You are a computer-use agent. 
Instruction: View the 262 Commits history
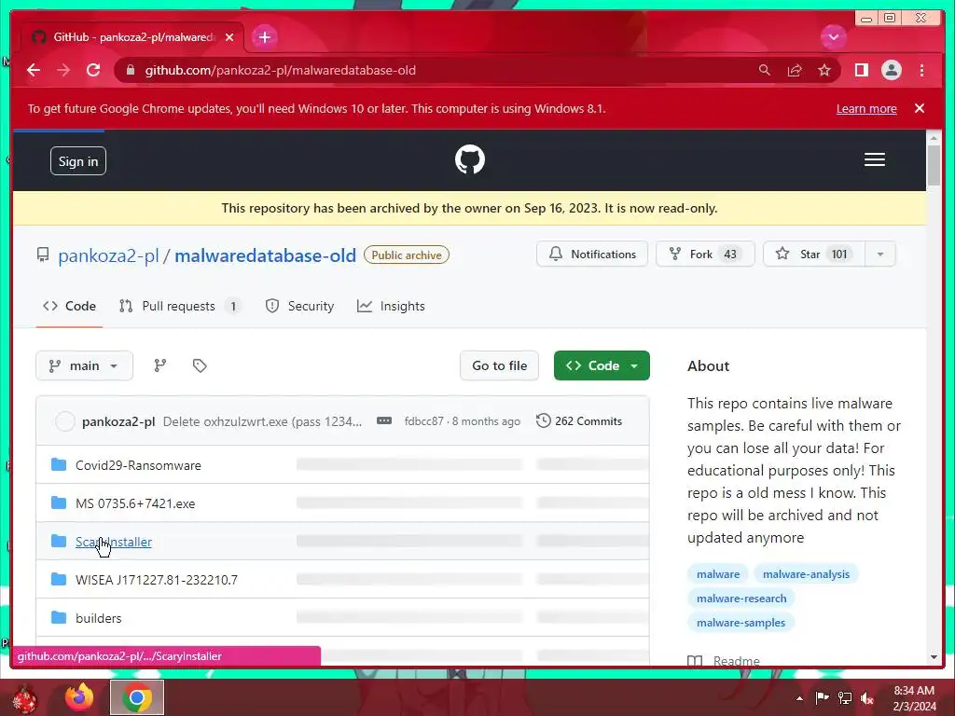pos(579,420)
